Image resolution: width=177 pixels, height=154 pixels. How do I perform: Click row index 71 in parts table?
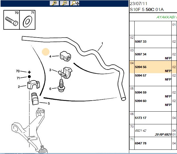(132, 139)
